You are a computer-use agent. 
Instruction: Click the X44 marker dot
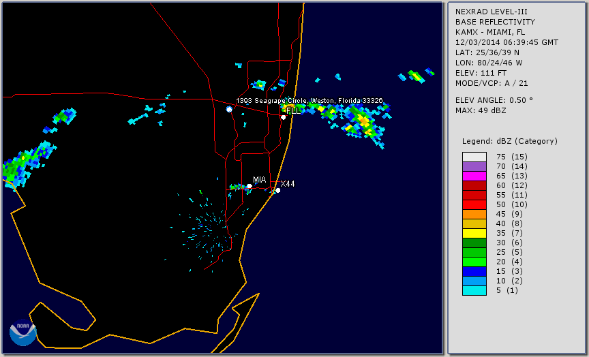[278, 191]
